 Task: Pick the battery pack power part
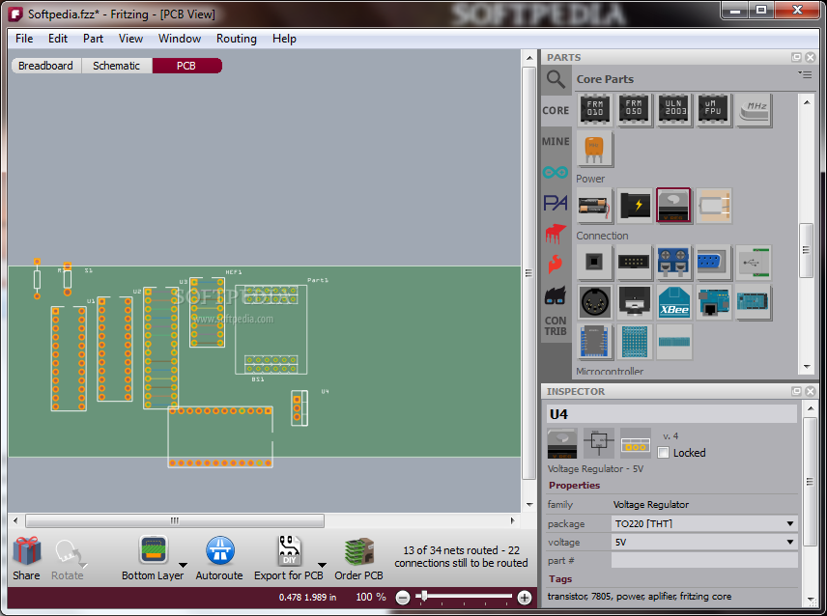point(594,206)
